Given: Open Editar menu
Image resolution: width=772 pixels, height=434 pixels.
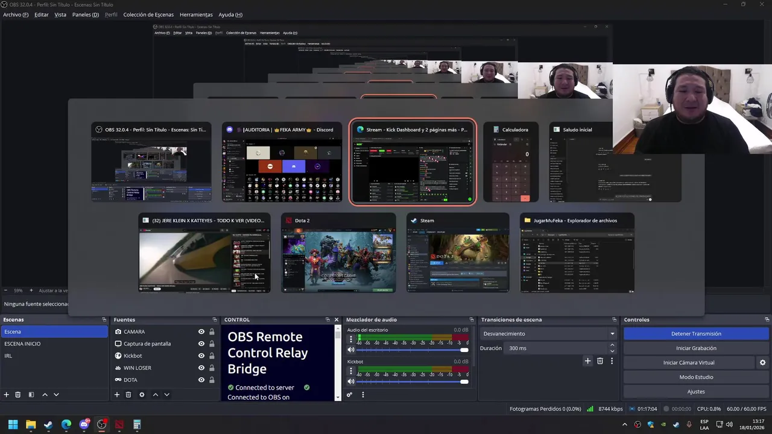Looking at the screenshot, I should (x=42, y=14).
